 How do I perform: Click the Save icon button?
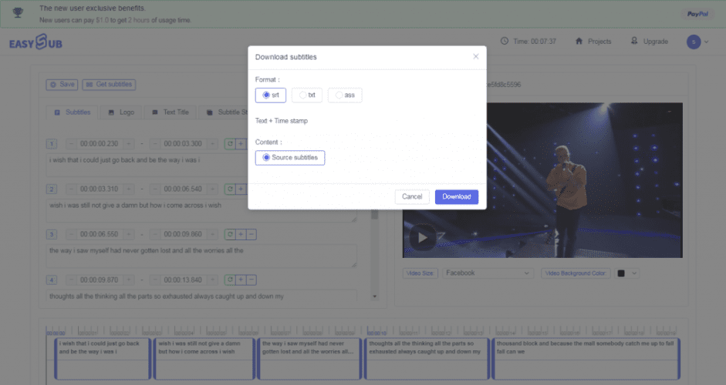point(62,85)
